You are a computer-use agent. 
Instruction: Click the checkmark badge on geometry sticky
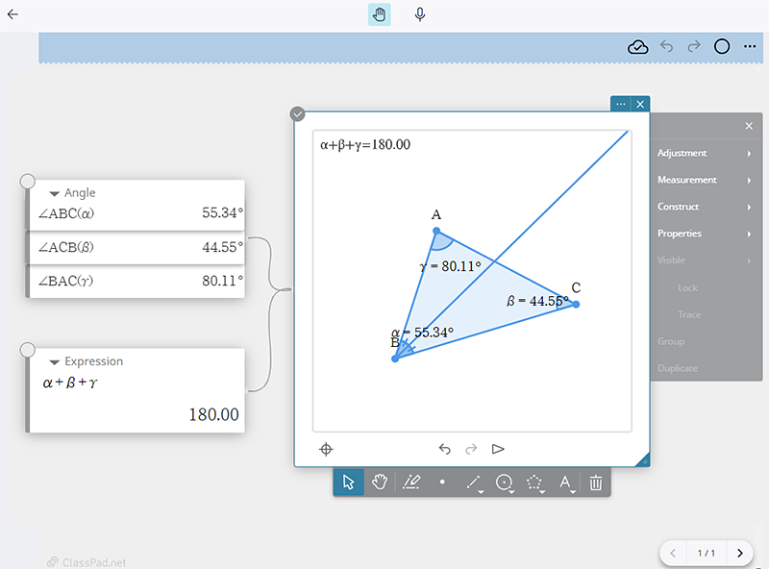(297, 114)
